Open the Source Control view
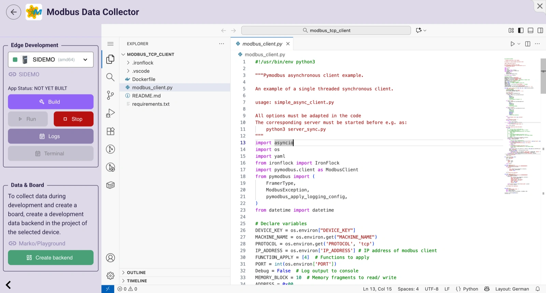The width and height of the screenshot is (546, 293). 110,95
